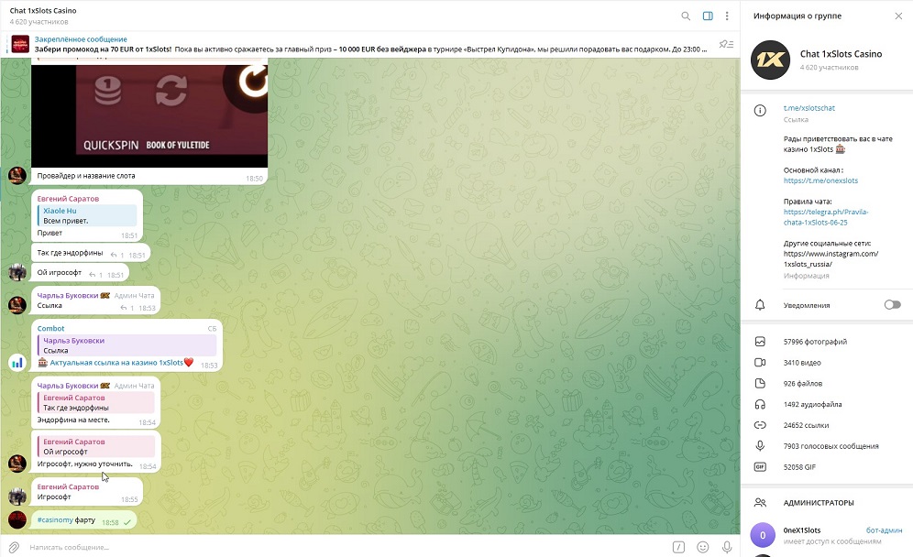The height and width of the screenshot is (557, 913).
Task: Click the photos icon in group info
Action: pyautogui.click(x=760, y=342)
